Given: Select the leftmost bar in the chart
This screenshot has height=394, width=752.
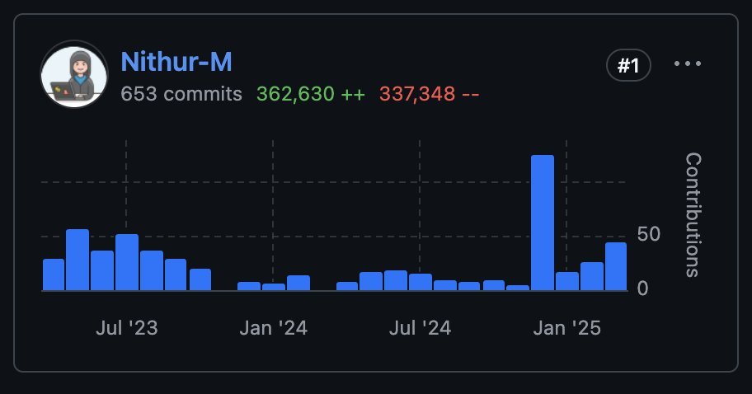Looking at the screenshot, I should (x=54, y=274).
